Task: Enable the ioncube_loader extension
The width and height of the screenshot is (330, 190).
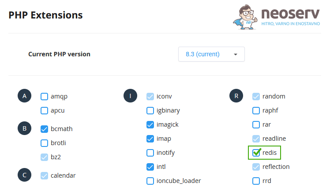Action: (x=150, y=181)
